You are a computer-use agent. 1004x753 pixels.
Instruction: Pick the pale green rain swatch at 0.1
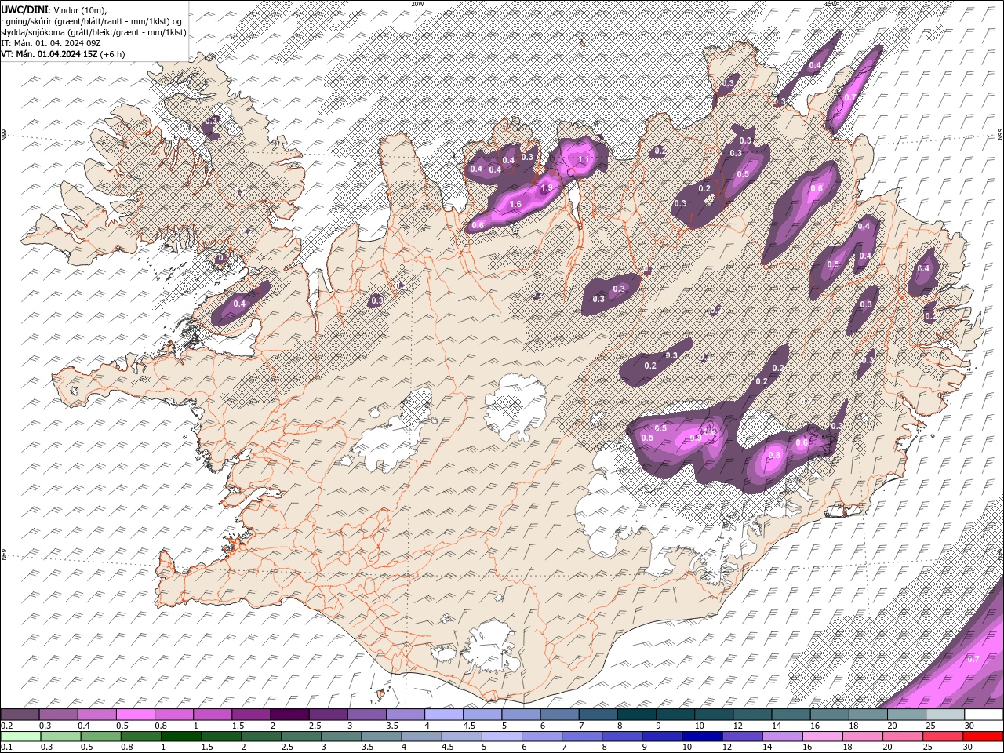click(x=20, y=737)
